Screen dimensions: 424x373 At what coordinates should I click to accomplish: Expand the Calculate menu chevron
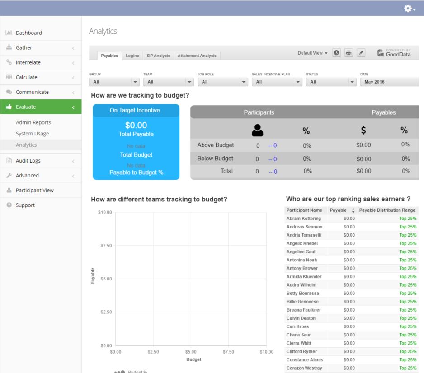[x=73, y=78]
